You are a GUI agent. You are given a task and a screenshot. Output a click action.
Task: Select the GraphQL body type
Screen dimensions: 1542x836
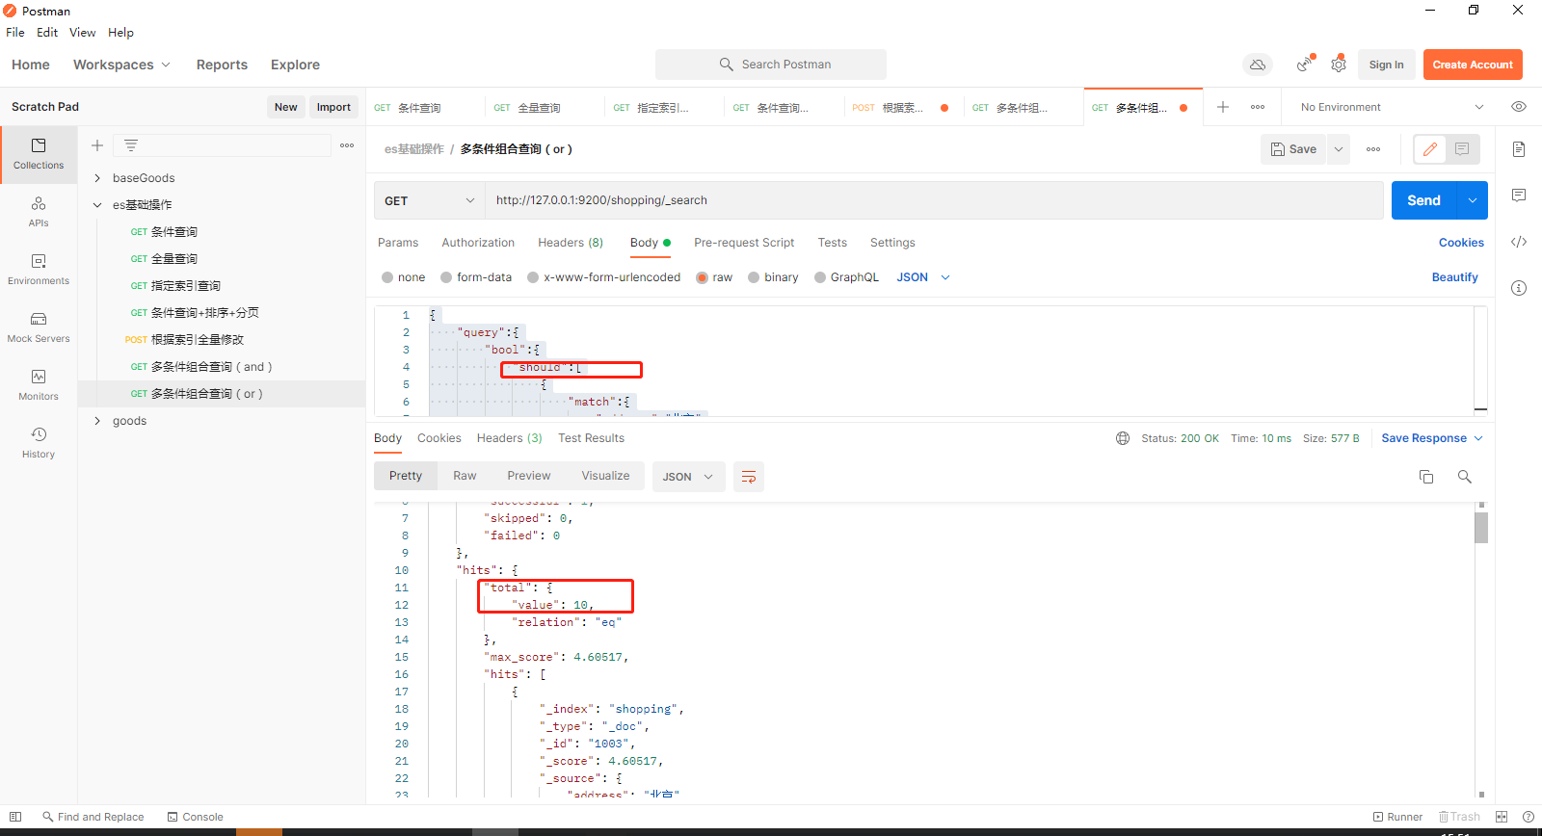point(820,277)
